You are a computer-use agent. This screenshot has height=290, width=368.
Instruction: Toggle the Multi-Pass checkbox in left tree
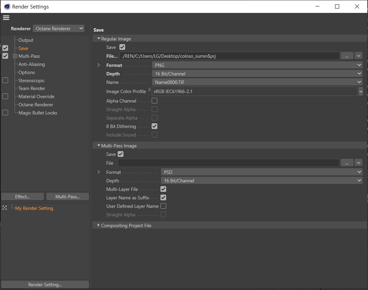[x=5, y=56]
